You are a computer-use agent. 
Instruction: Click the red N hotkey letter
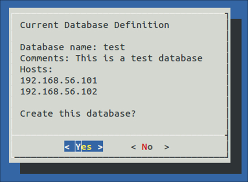click(144, 147)
